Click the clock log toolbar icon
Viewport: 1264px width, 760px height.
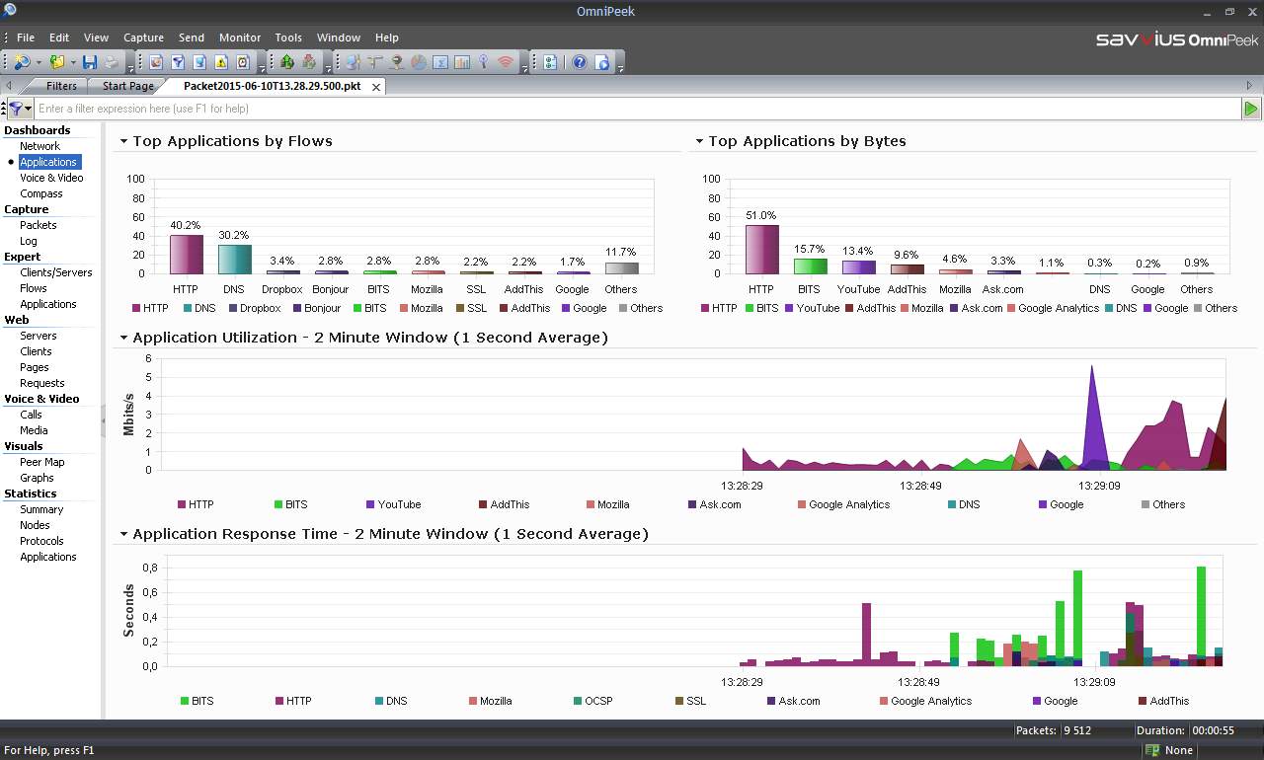243,62
